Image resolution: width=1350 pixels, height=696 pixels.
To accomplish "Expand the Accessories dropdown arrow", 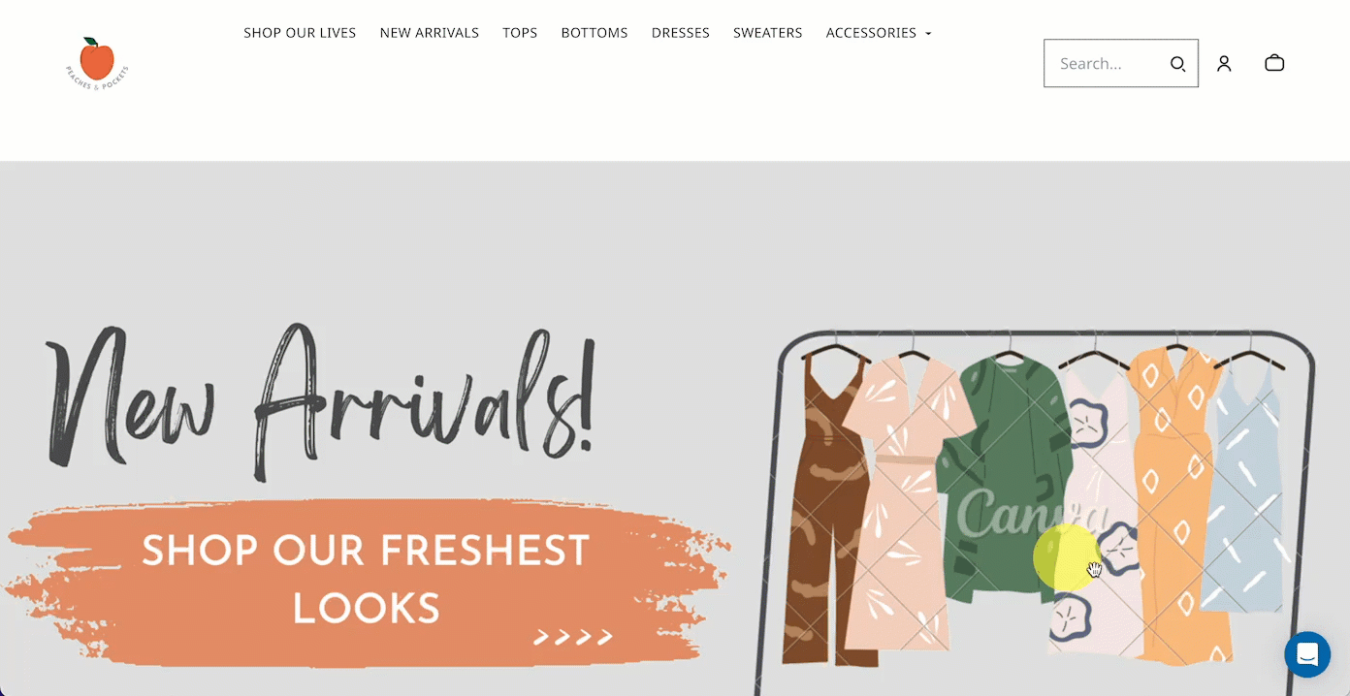I will 928,34.
